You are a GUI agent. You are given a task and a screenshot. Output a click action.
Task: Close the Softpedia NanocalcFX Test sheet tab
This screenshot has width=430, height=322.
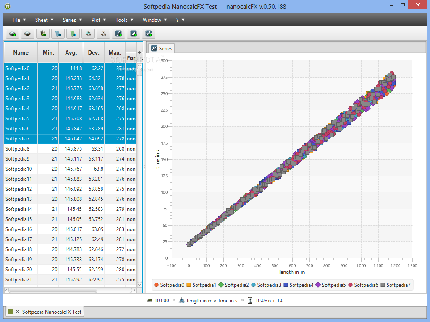click(x=18, y=312)
